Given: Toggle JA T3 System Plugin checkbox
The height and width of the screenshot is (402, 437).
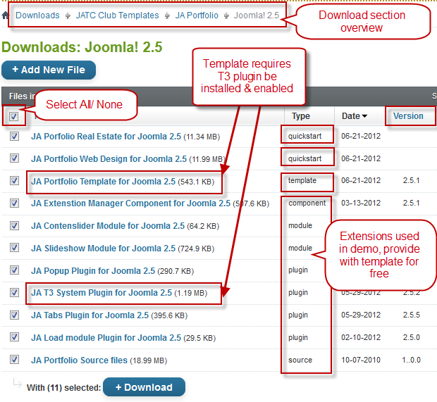Looking at the screenshot, I should pyautogui.click(x=14, y=293).
